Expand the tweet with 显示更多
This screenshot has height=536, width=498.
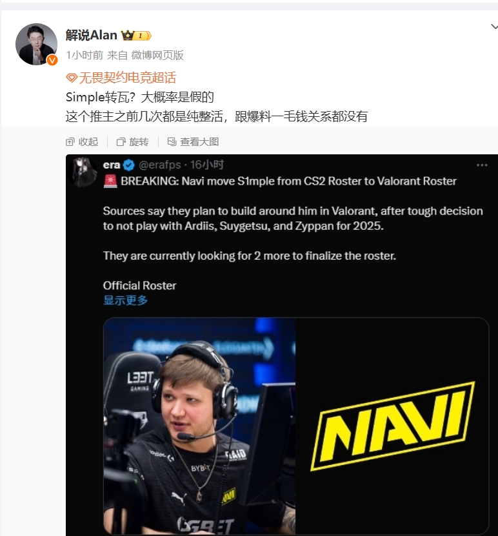[125, 300]
